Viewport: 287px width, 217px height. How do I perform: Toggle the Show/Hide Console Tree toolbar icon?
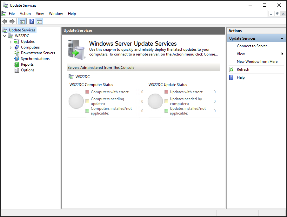pyautogui.click(x=22, y=21)
